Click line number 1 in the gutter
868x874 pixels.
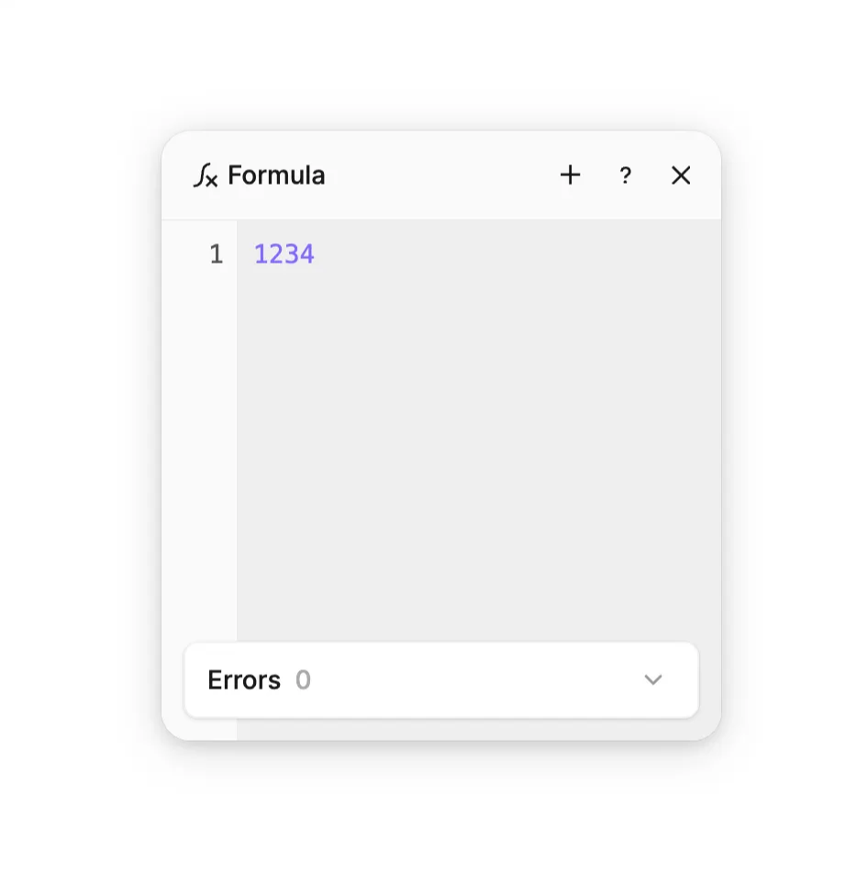[217, 254]
